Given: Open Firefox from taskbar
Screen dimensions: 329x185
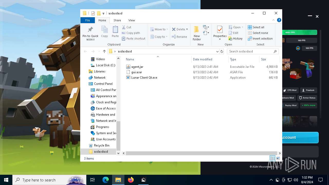Looking at the screenshot, I should coord(131,180).
